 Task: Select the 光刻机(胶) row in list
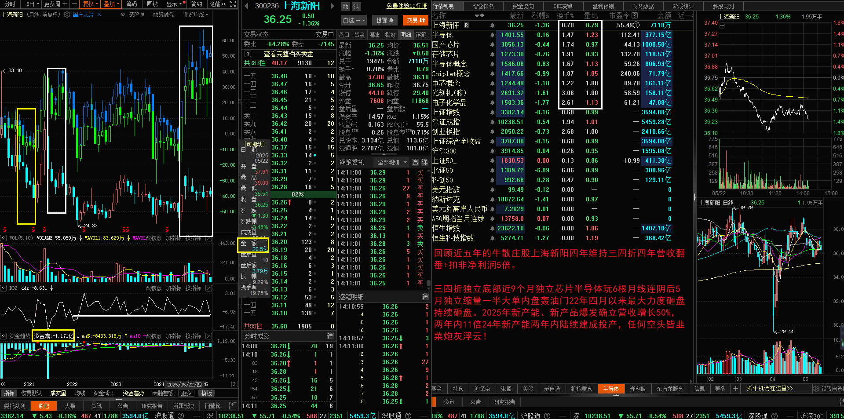click(562, 93)
